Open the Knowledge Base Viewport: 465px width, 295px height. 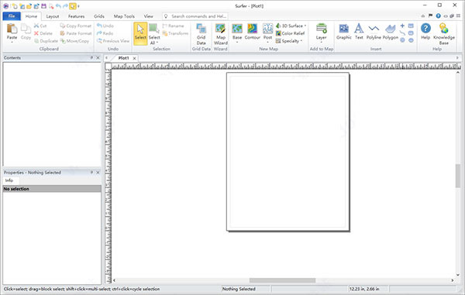click(x=443, y=34)
